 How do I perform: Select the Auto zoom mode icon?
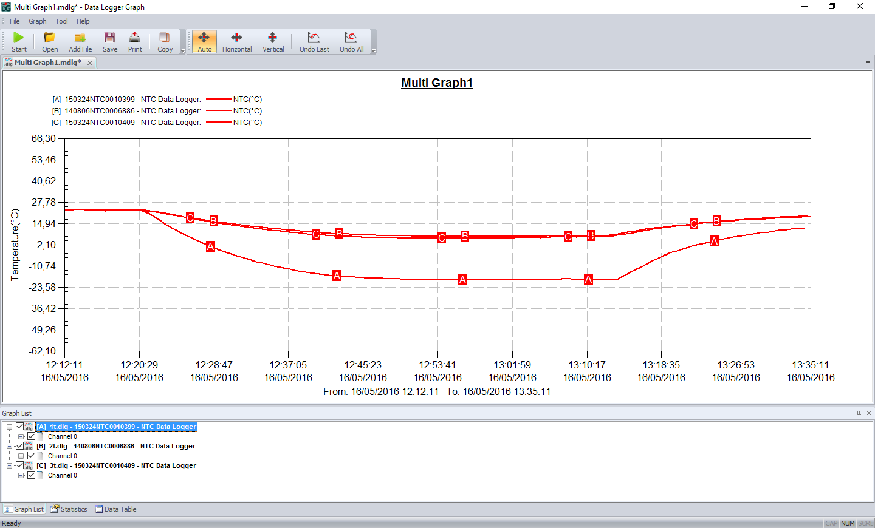(204, 41)
